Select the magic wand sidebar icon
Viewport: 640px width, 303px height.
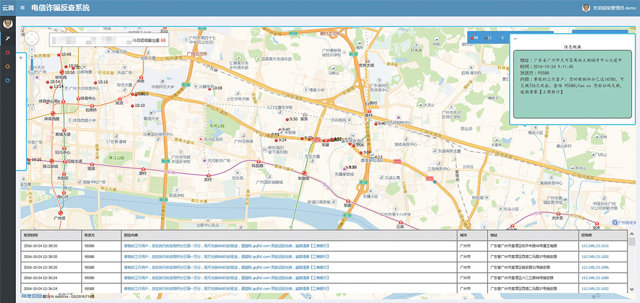click(x=8, y=38)
